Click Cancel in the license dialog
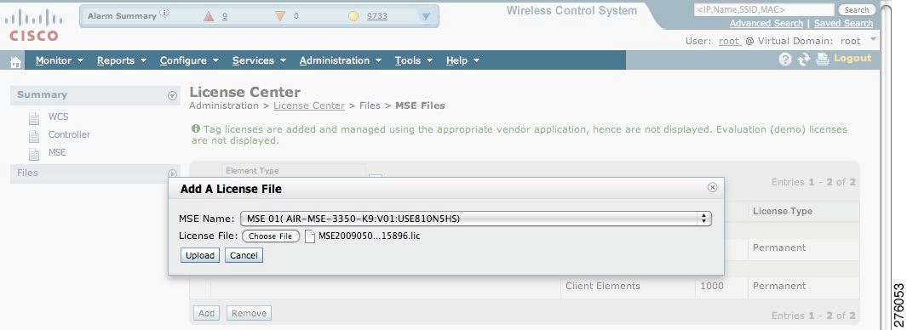 [244, 255]
